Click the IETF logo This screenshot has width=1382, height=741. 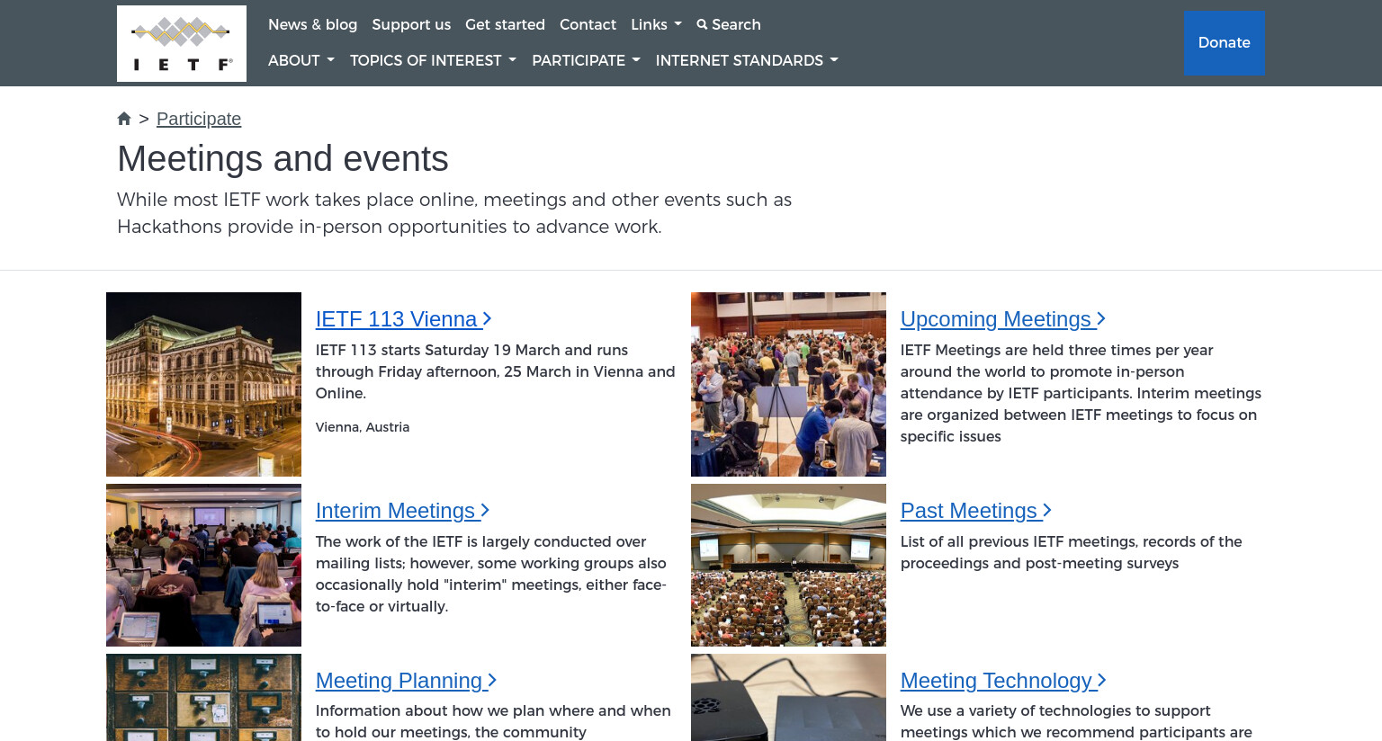[x=182, y=43]
